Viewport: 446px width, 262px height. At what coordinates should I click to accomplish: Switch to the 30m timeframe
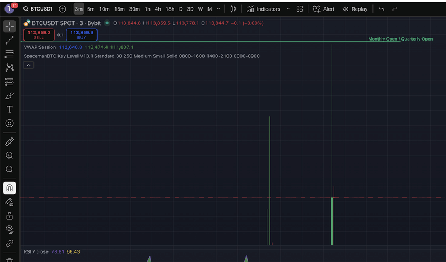click(134, 9)
